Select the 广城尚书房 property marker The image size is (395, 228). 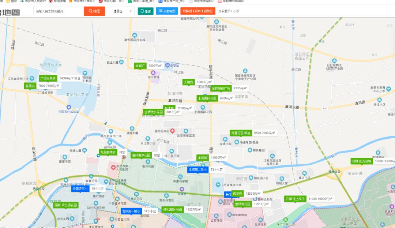coord(48,78)
